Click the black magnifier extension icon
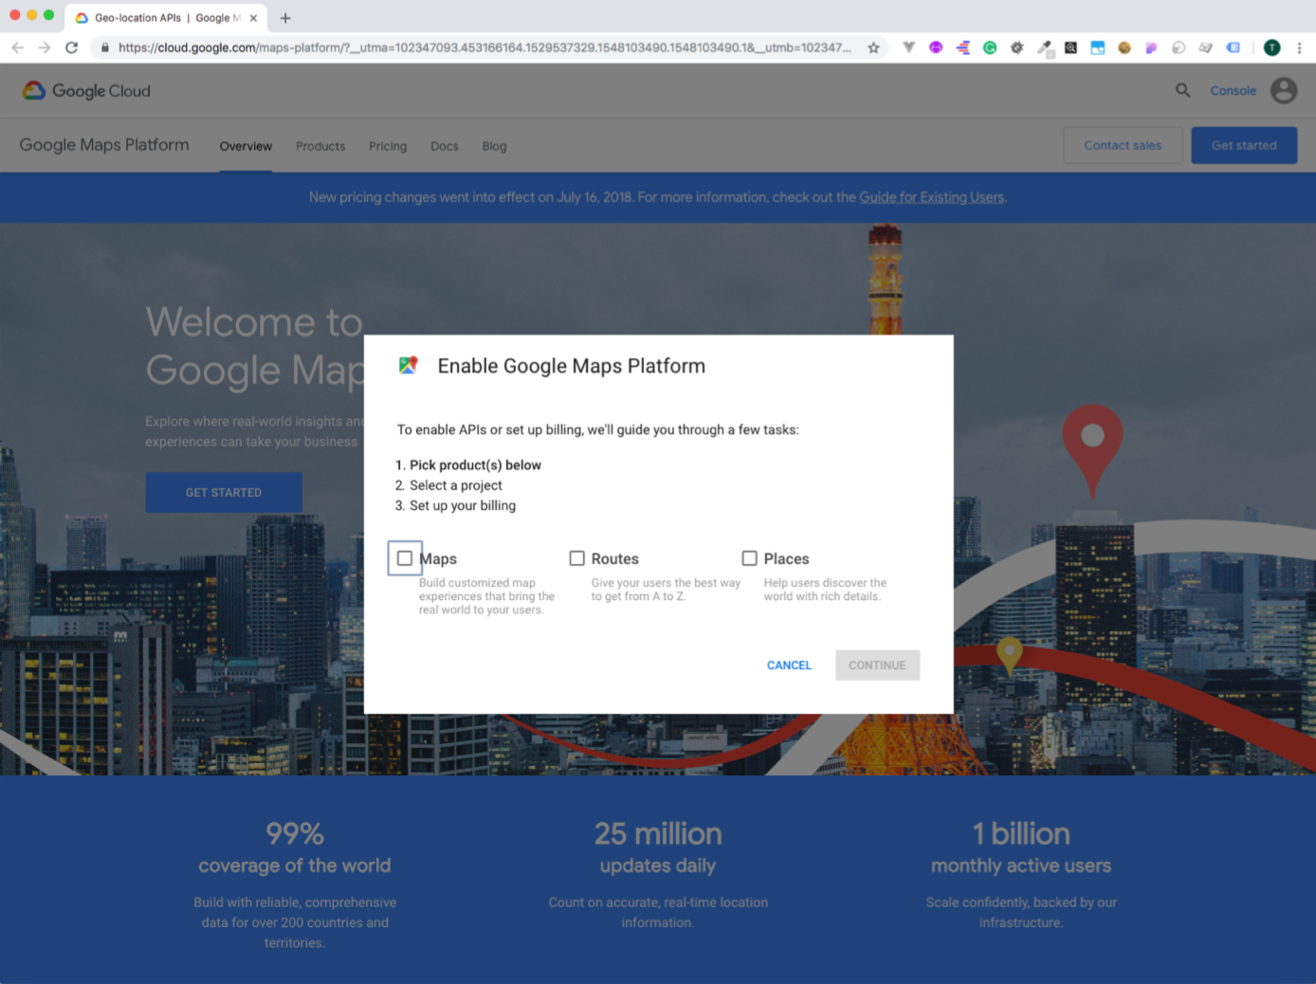This screenshot has height=984, width=1316. point(1070,47)
